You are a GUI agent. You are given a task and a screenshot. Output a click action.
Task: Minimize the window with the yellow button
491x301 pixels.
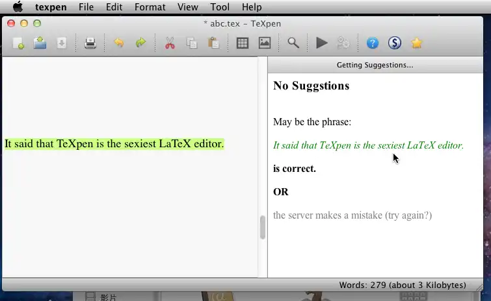coord(24,23)
